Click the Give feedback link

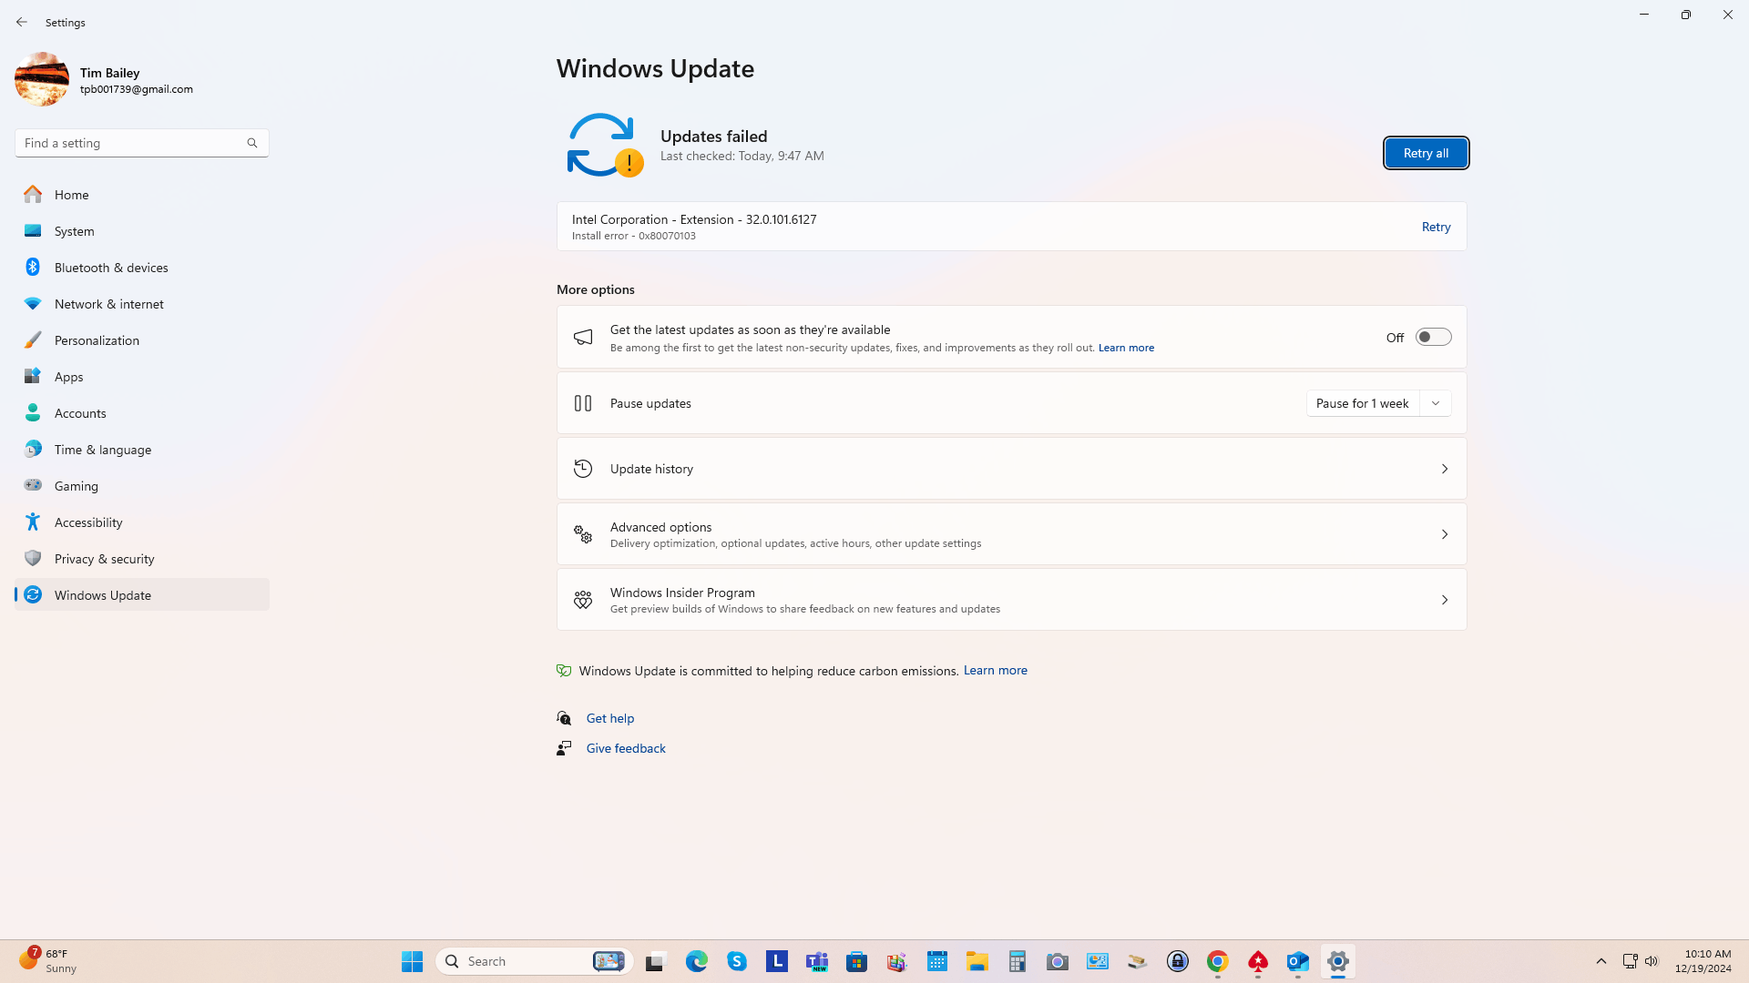626,748
